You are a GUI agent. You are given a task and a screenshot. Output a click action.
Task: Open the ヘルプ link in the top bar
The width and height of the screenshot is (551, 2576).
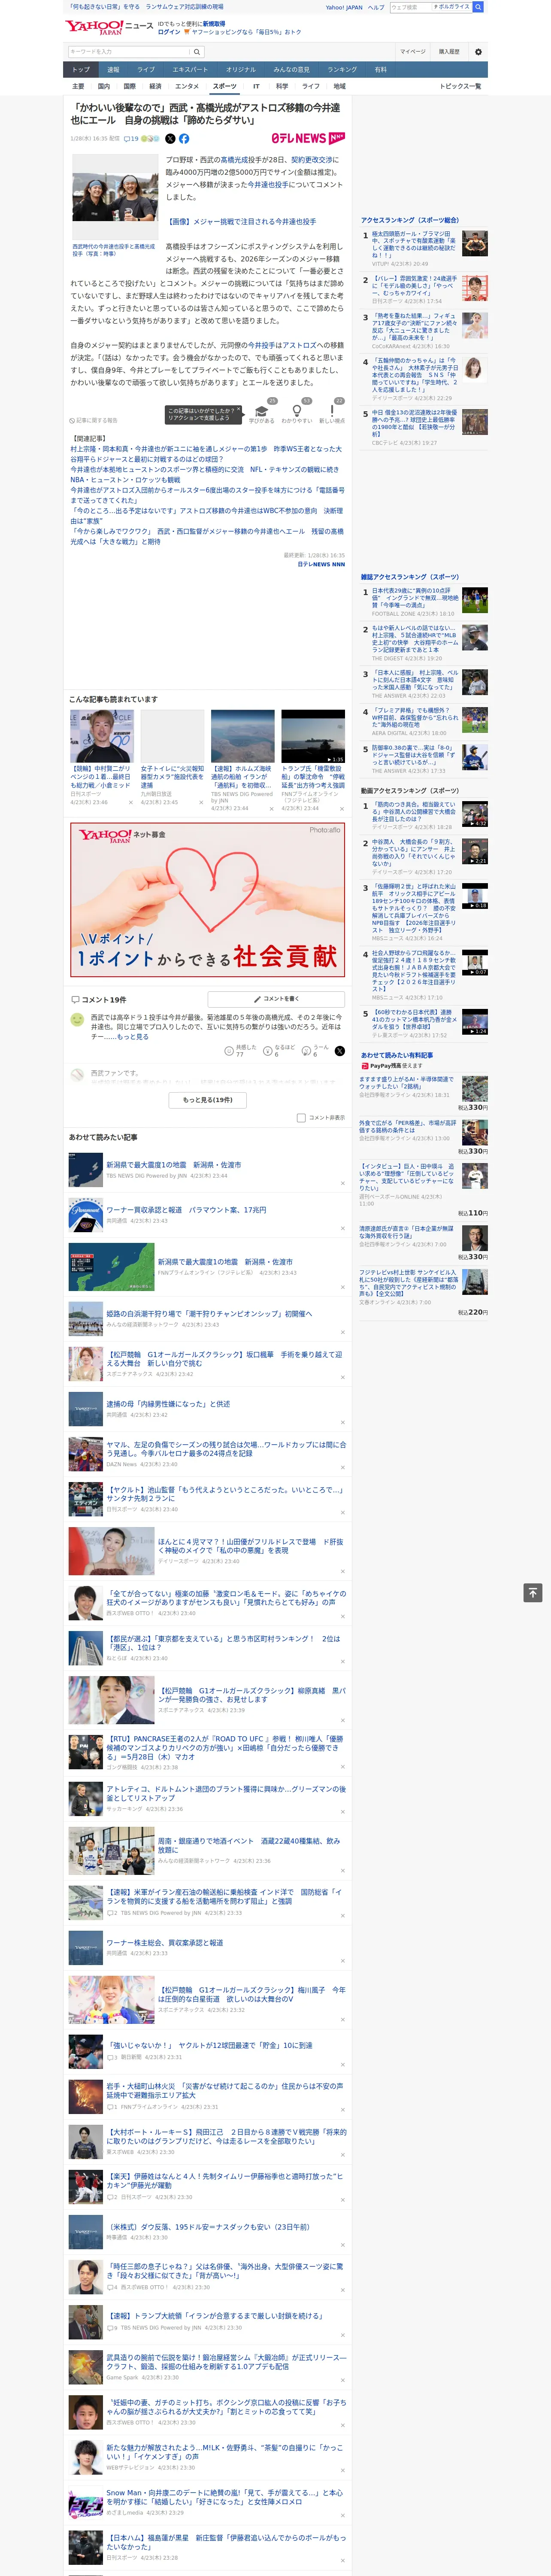click(x=376, y=7)
